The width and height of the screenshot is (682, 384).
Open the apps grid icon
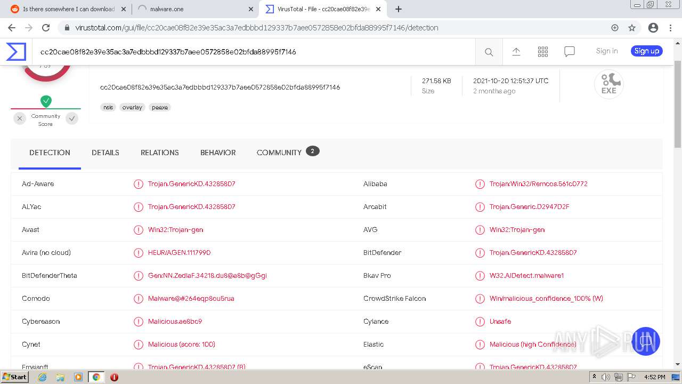point(542,51)
